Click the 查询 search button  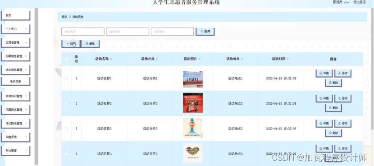(x=205, y=32)
